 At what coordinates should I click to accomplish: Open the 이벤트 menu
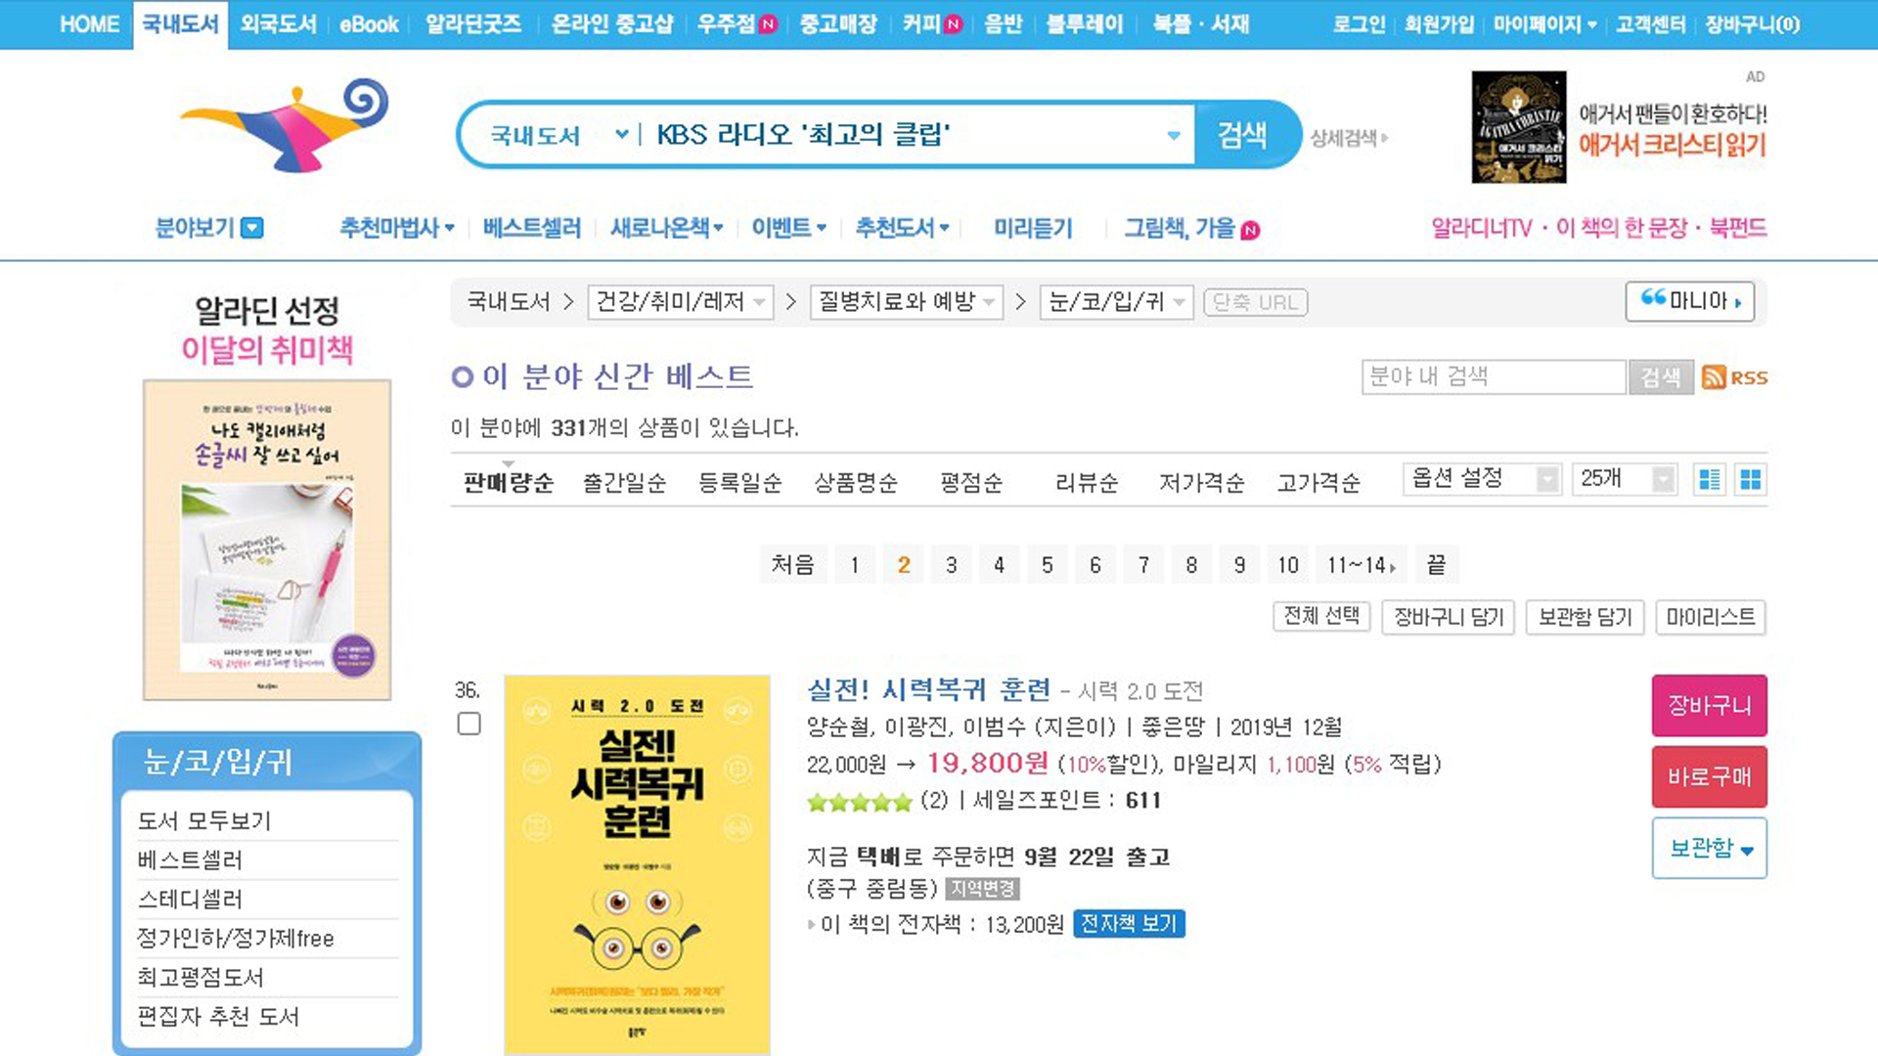point(789,228)
